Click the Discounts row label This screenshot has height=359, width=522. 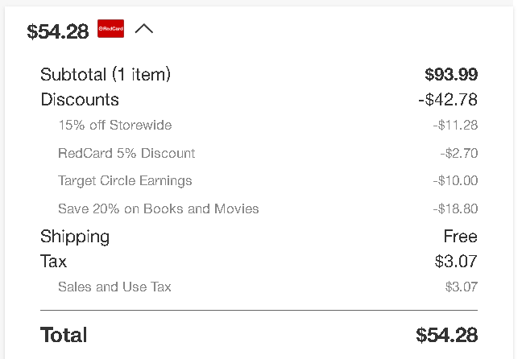click(80, 100)
